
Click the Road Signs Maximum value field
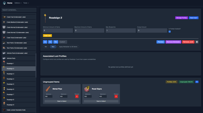tap(103, 96)
